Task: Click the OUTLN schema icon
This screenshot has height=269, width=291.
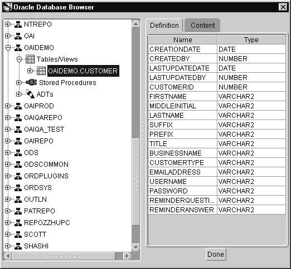Action: pos(18,200)
